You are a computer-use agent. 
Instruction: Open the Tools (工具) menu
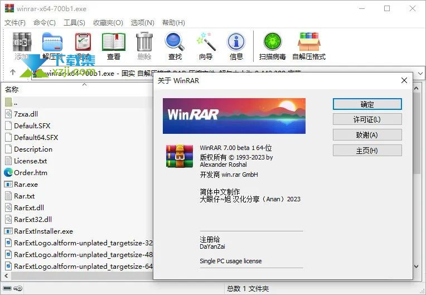(74, 23)
